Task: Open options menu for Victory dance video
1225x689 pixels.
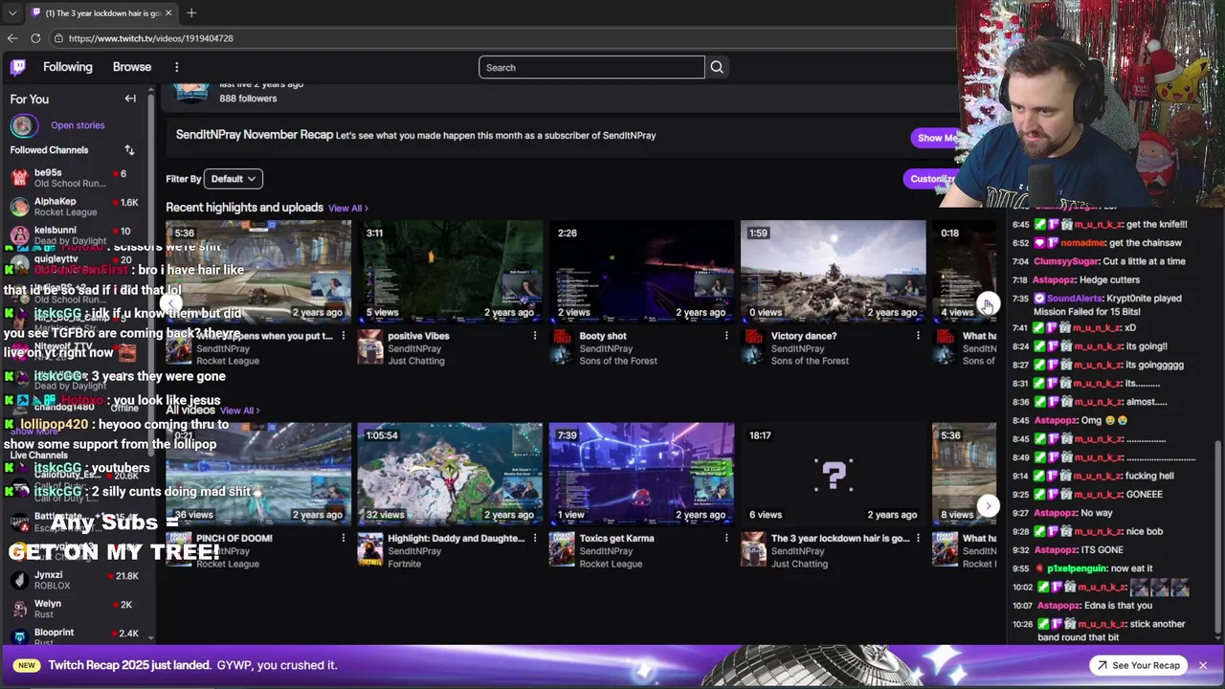Action: [x=918, y=336]
